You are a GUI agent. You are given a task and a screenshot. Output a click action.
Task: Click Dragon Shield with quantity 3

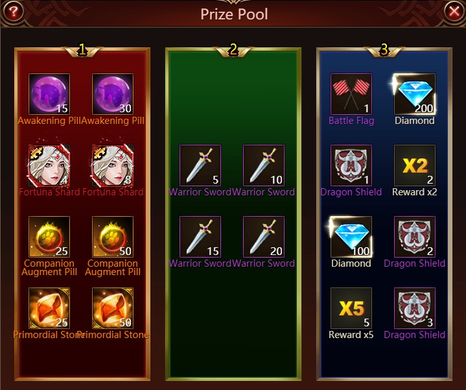click(x=415, y=308)
